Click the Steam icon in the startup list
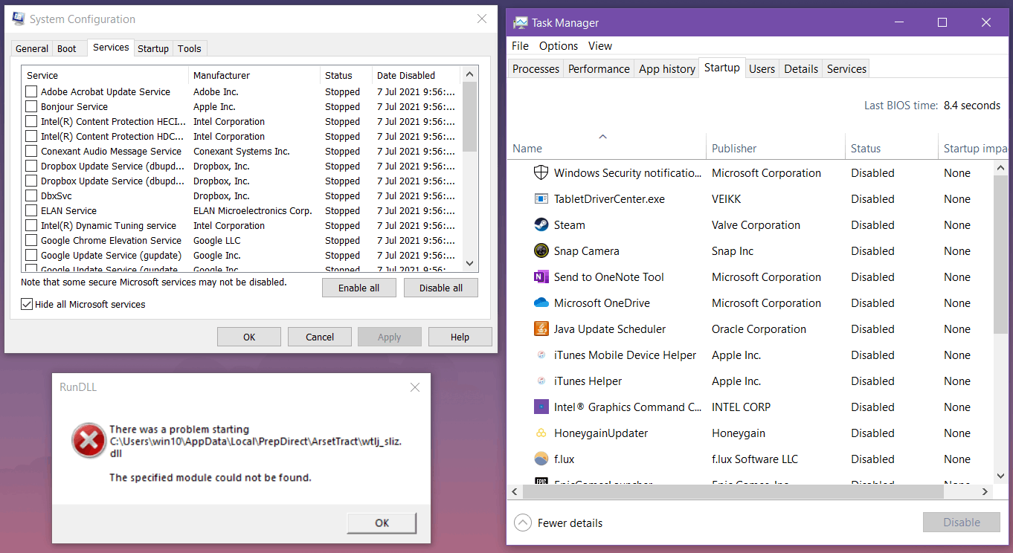 tap(541, 224)
